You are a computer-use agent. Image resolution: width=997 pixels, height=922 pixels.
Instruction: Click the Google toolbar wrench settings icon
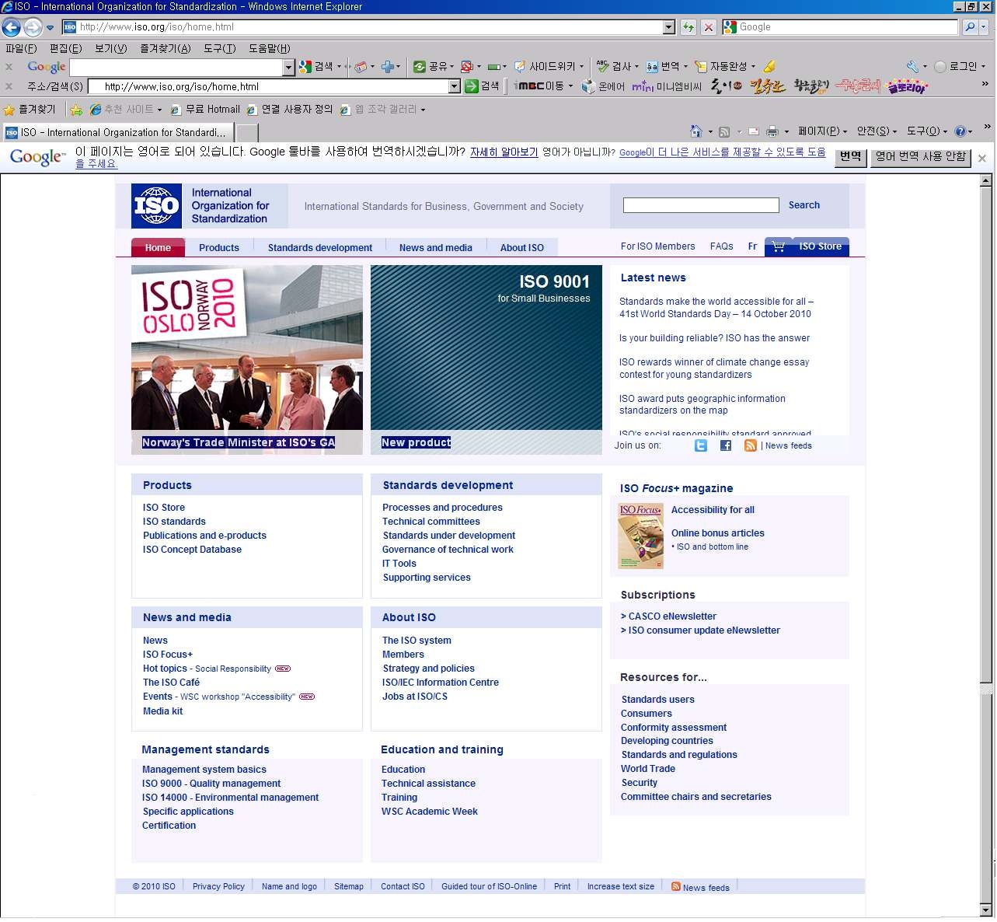(x=912, y=67)
